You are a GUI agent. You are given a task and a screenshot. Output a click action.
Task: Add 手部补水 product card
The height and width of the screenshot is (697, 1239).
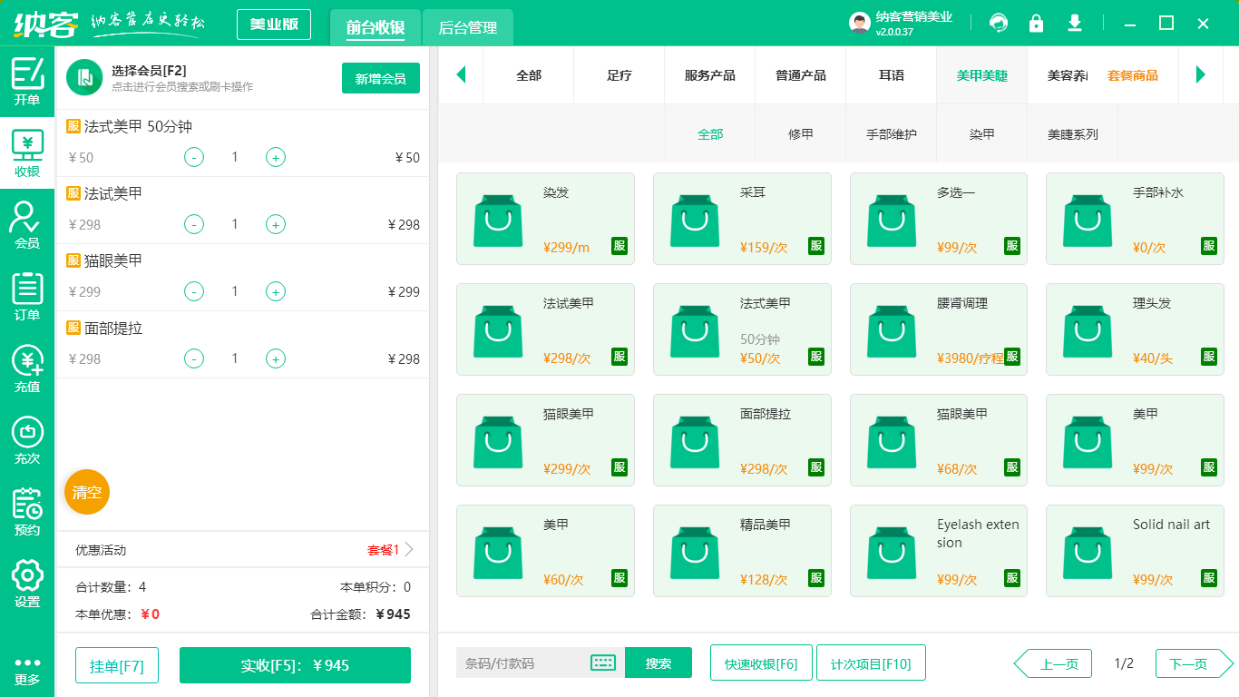pyautogui.click(x=1135, y=219)
